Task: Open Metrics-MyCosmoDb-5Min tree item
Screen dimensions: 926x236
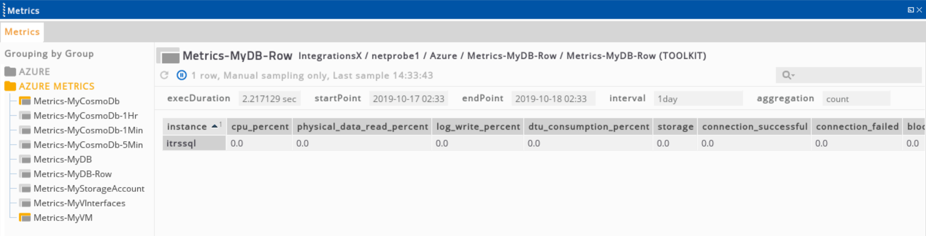Action: pos(88,145)
